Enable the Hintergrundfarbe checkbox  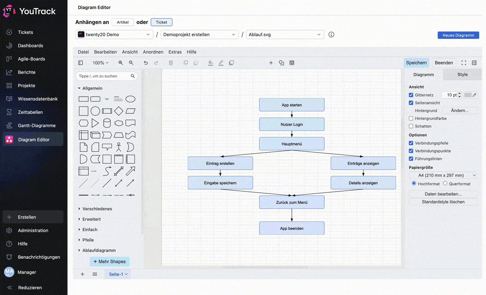point(411,119)
